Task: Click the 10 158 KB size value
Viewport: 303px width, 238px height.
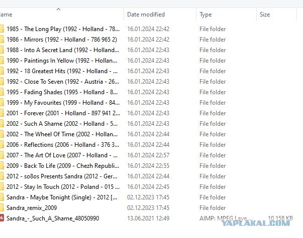Action: [x=280, y=218]
